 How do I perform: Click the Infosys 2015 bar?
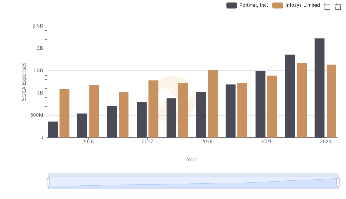[x=94, y=111]
